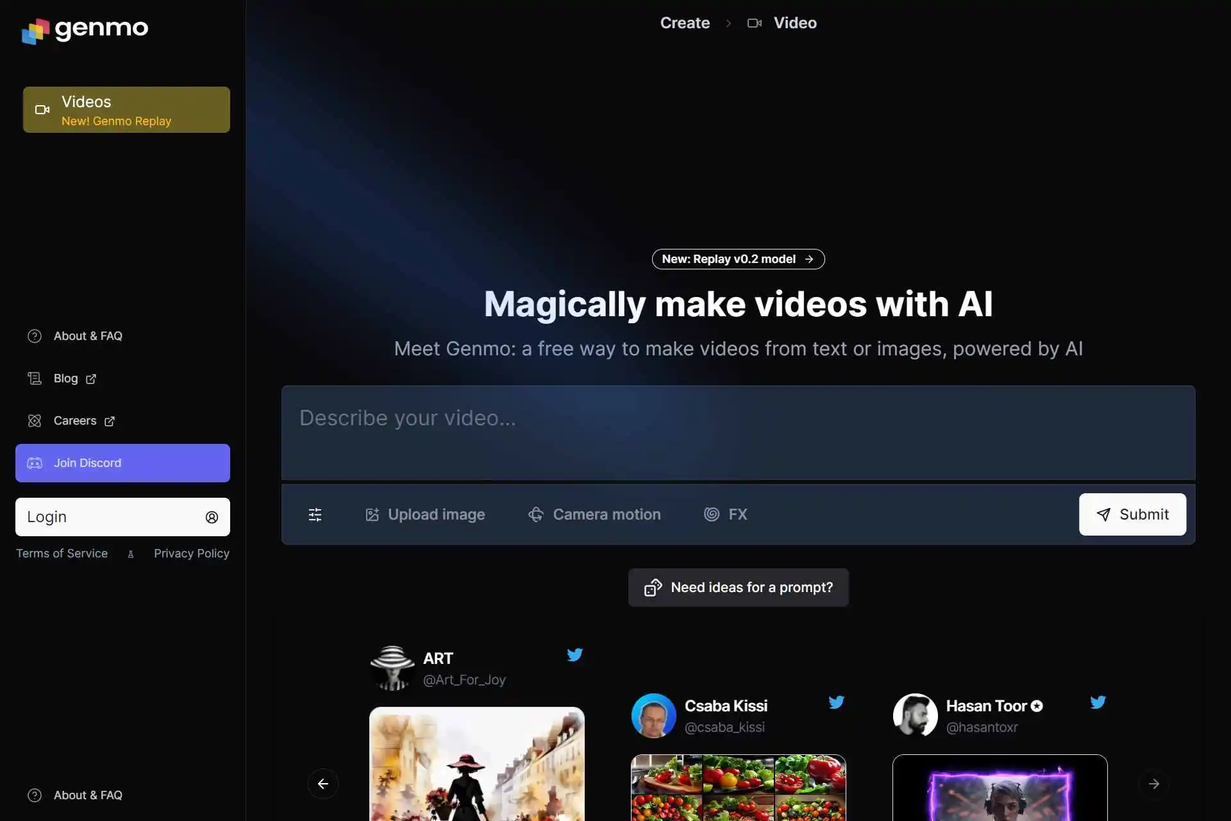Open the settings sliders icon
Screen dimensions: 1231x821
point(315,514)
